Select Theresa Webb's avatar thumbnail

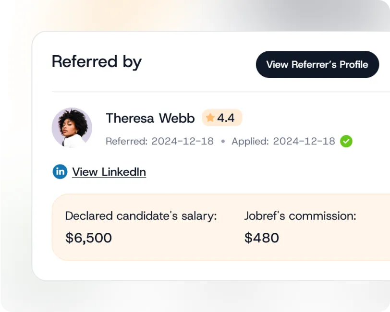[x=72, y=127]
